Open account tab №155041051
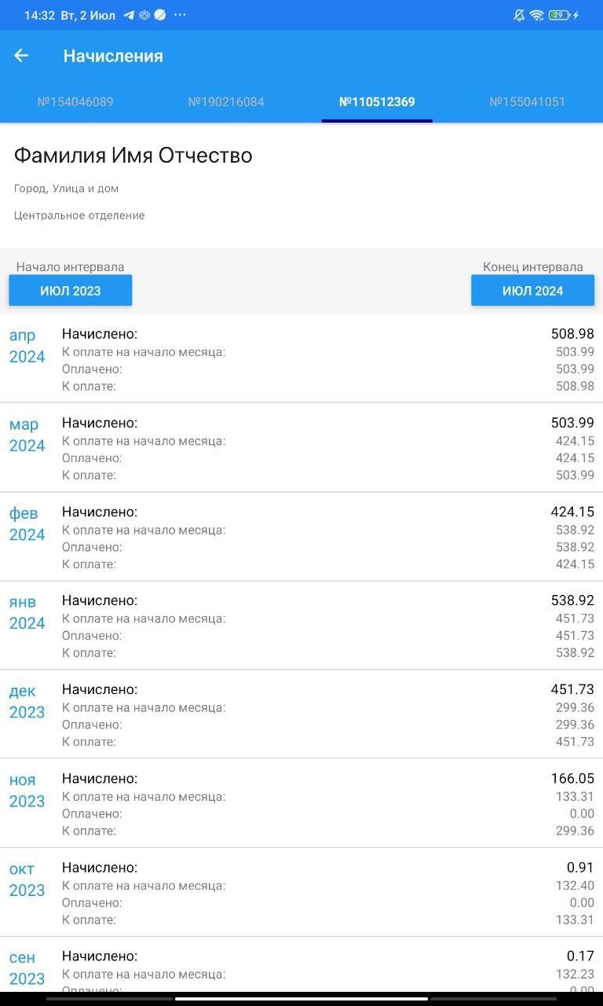 pyautogui.click(x=528, y=101)
